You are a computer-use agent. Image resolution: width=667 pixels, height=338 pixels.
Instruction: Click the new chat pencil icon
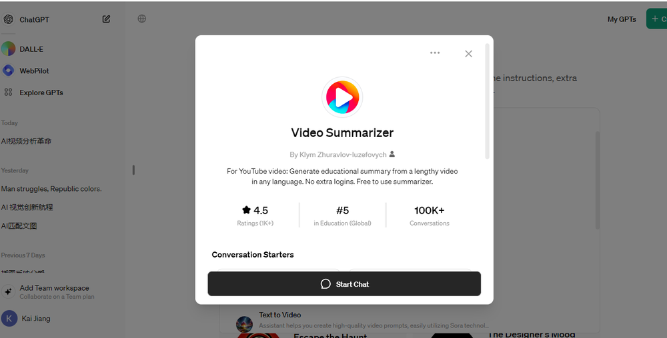(106, 19)
